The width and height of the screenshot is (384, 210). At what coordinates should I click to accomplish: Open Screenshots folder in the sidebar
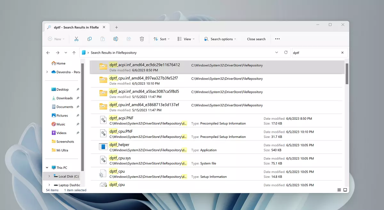point(65,141)
